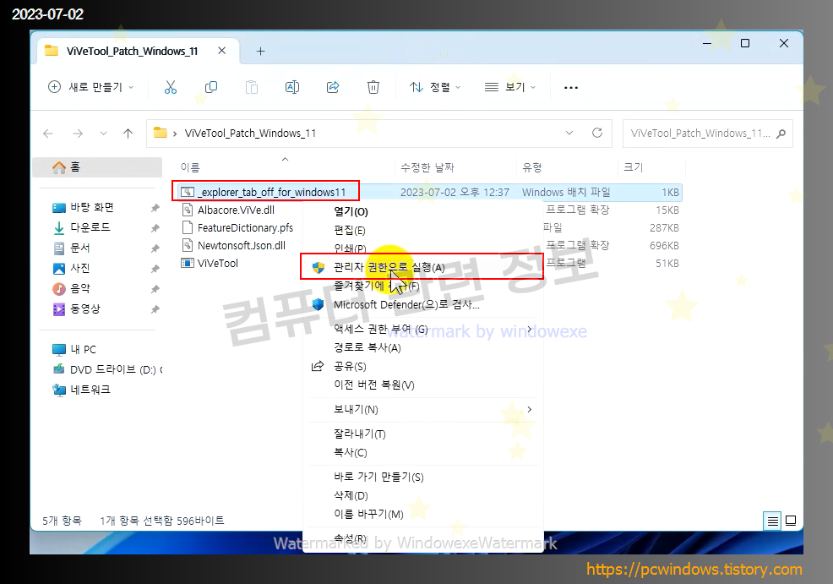Image resolution: width=833 pixels, height=584 pixels.
Task: Choose 이전 버전 복원(V)
Action: (423, 385)
